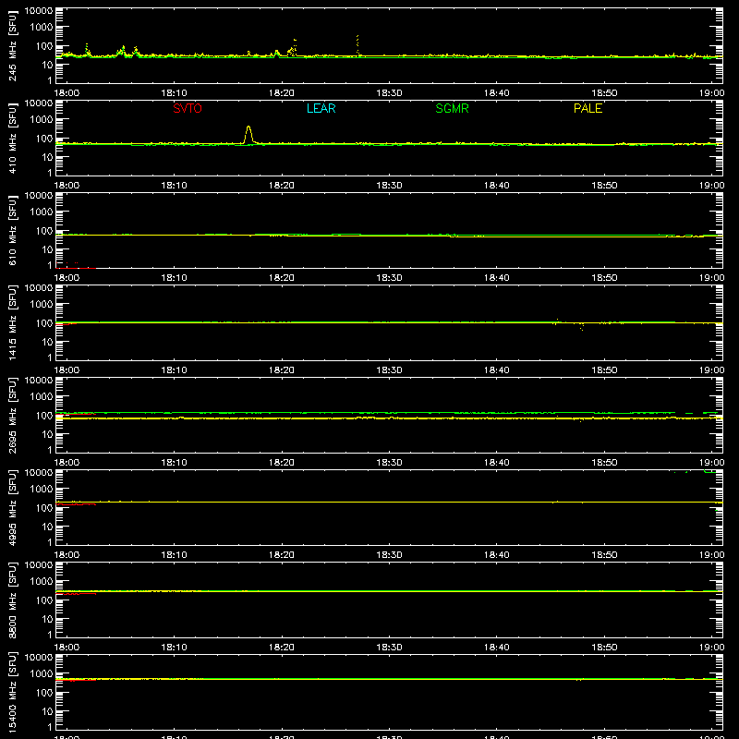This screenshot has width=739, height=739.
Task: Select the 4995 MHz [SFU] axis title
Action: [13, 507]
